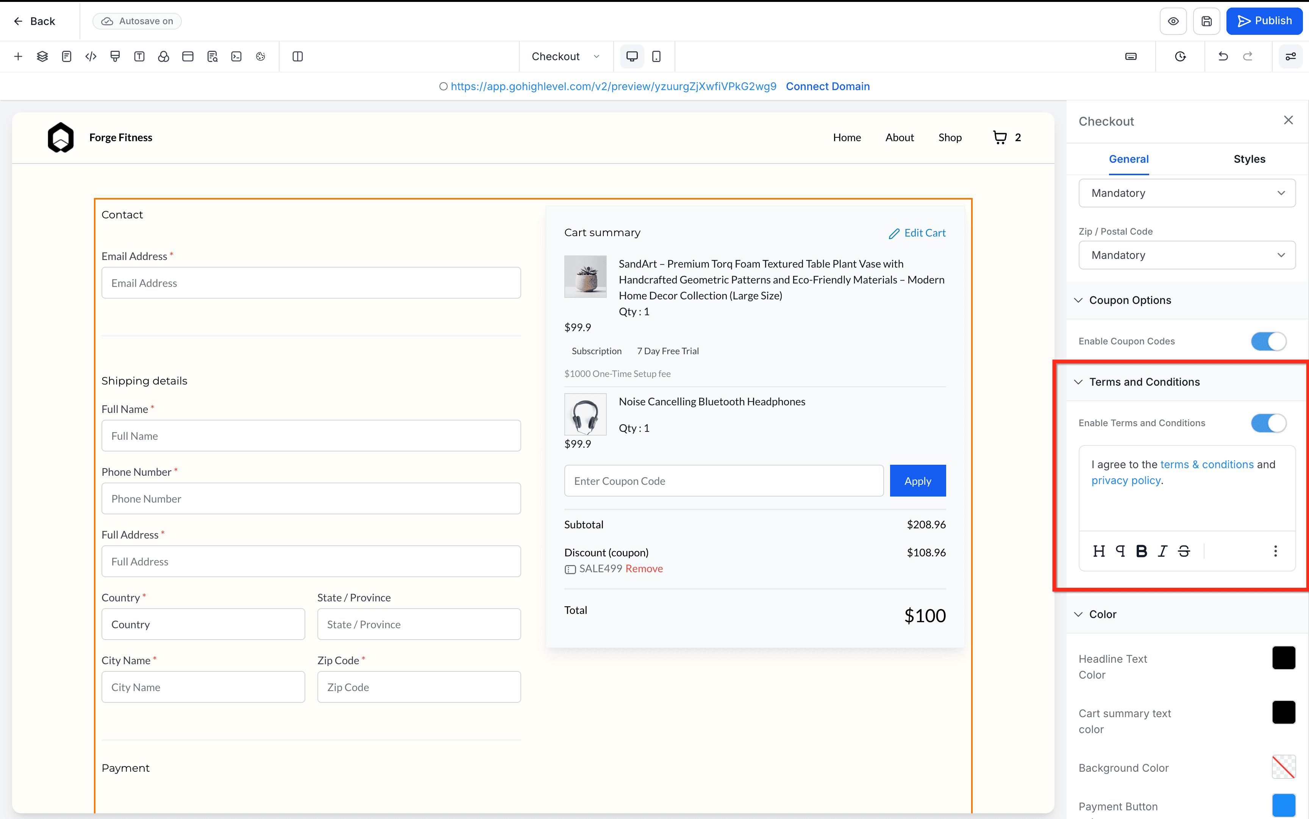The height and width of the screenshot is (819, 1309).
Task: Toggle Enable Coupon Codes switch
Action: [1268, 341]
